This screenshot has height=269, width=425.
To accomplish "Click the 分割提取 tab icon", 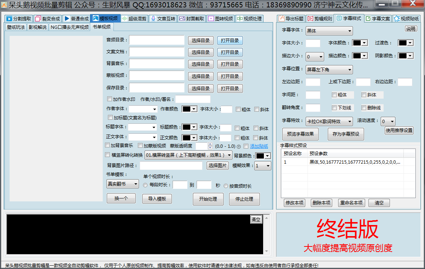I will 9,18.
